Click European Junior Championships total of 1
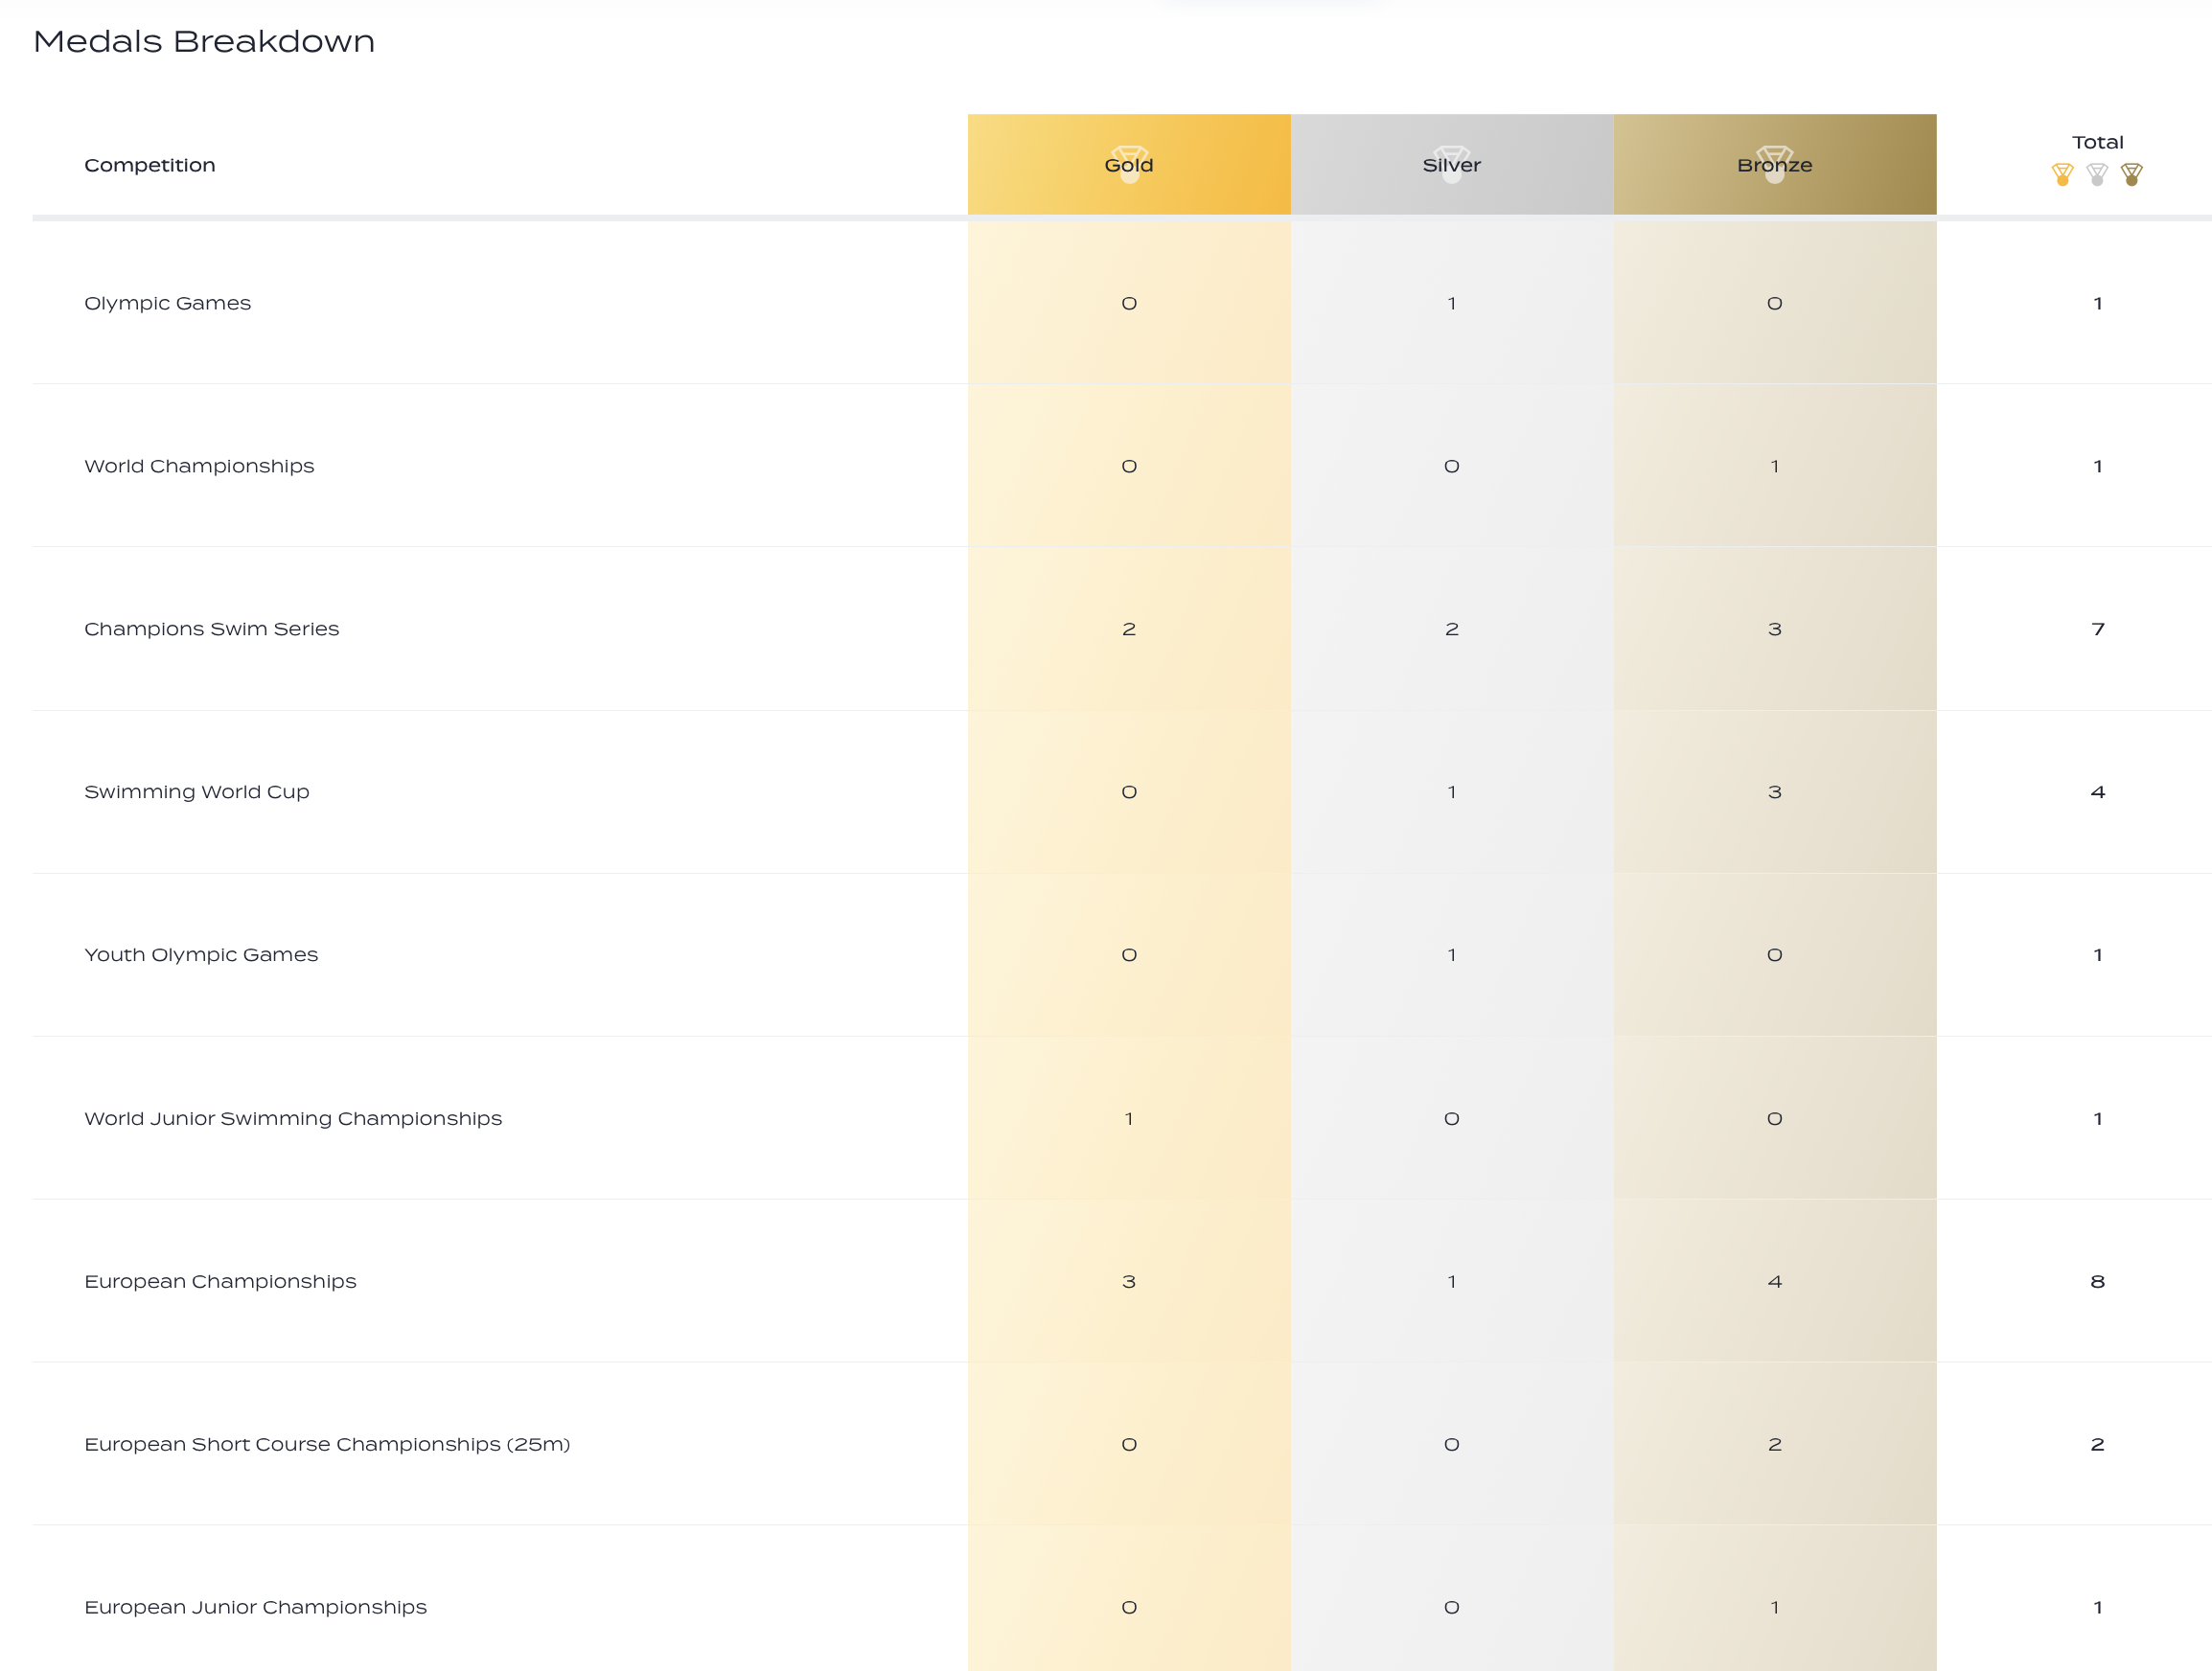The height and width of the screenshot is (1671, 2212). click(x=2098, y=1607)
